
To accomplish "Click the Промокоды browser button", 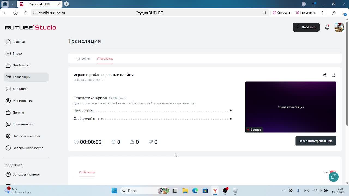I will pos(306,13).
